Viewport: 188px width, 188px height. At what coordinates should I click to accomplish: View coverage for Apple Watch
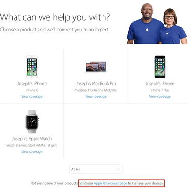click(32, 152)
